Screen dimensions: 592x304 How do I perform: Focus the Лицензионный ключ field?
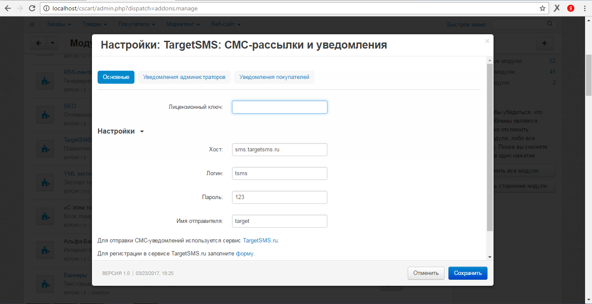[x=280, y=107]
